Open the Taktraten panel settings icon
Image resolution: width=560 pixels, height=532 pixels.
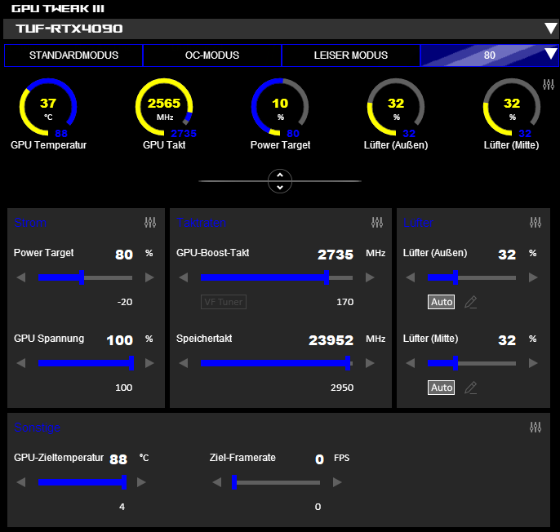point(377,223)
